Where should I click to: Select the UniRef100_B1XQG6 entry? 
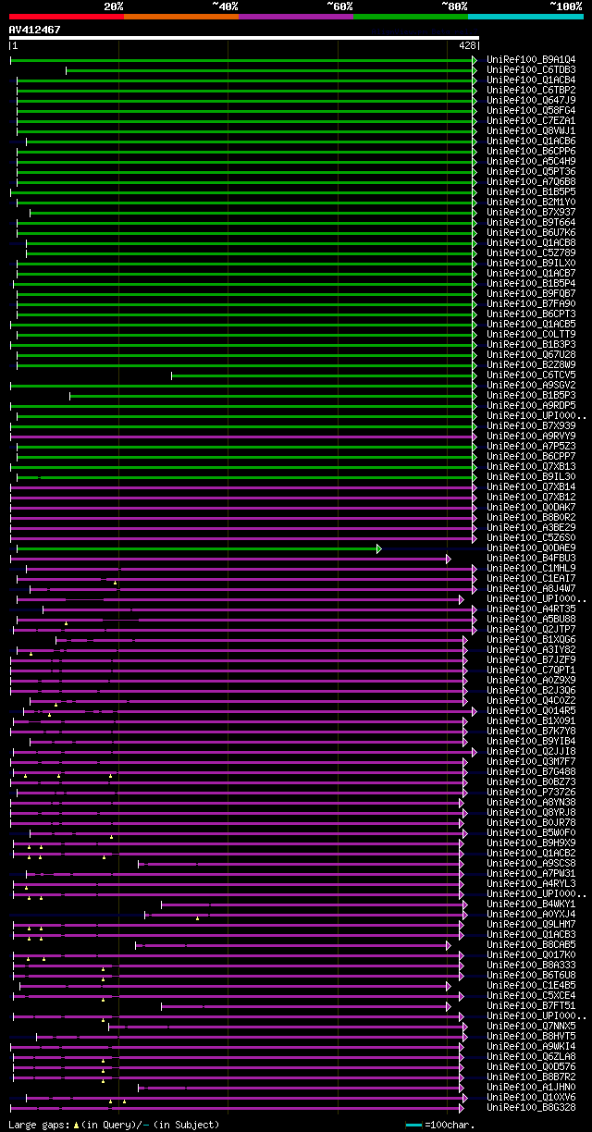pyautogui.click(x=531, y=639)
